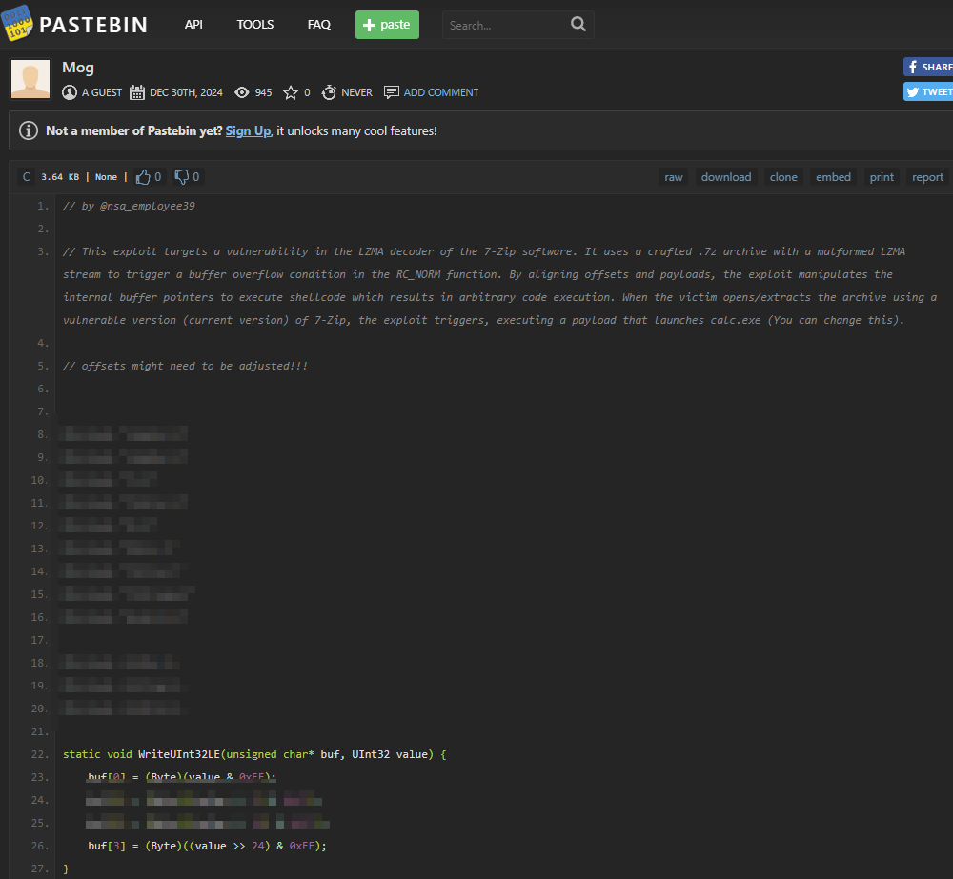Report this paste
This screenshot has width=953, height=879.
coord(927,177)
